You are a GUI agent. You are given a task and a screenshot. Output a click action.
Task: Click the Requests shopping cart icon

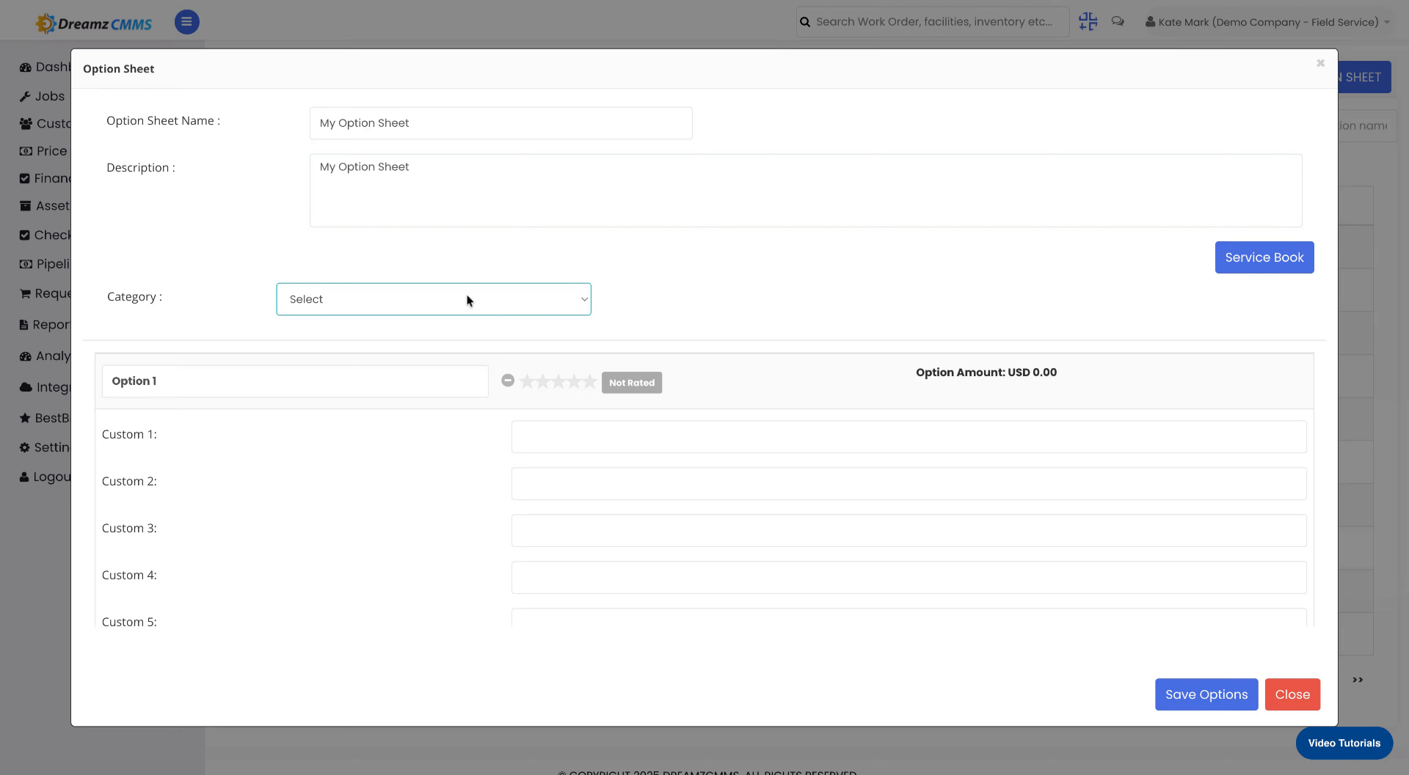[25, 293]
